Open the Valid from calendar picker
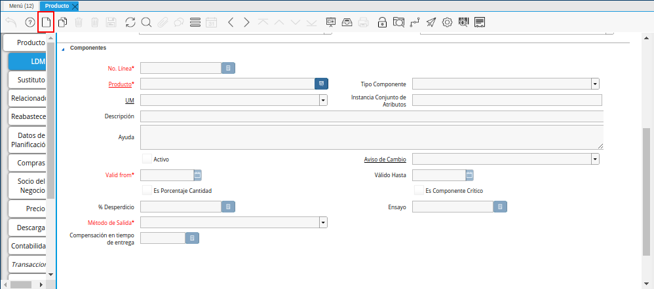This screenshot has width=654, height=289. (x=197, y=175)
